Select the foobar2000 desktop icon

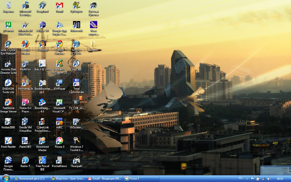(8, 122)
